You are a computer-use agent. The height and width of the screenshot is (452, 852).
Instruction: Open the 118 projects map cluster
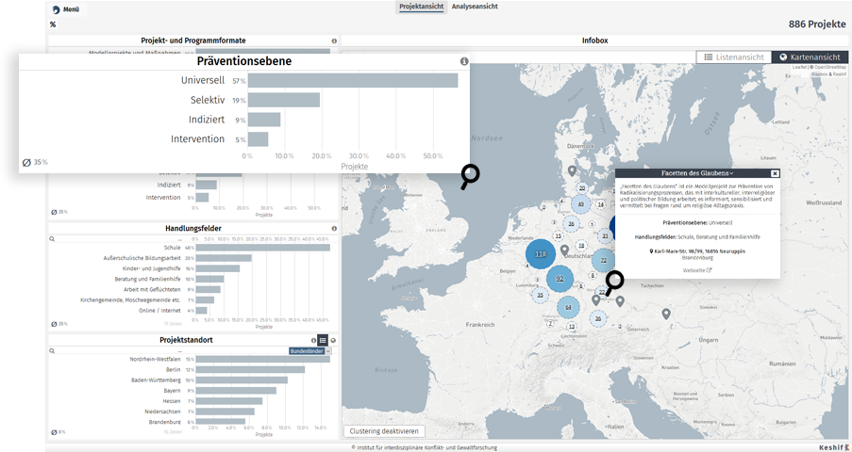pos(540,254)
